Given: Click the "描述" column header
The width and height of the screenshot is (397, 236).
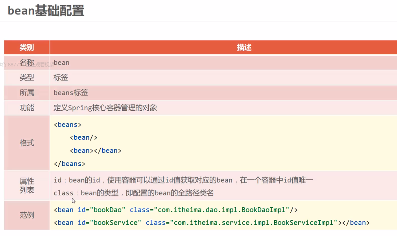Looking at the screenshot, I should click(x=244, y=48).
